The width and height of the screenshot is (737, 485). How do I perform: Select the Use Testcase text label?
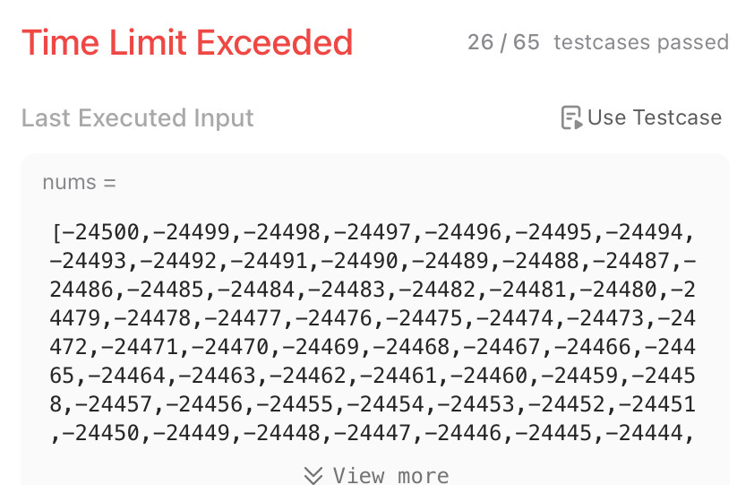click(655, 117)
